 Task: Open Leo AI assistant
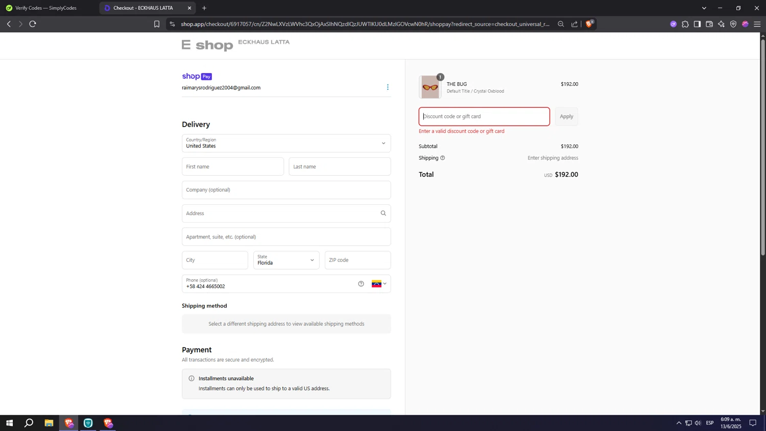(x=721, y=24)
